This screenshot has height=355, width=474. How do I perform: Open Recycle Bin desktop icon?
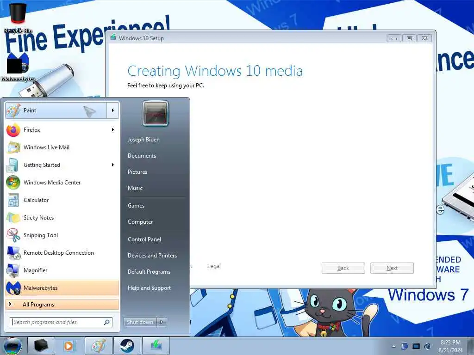coord(18,17)
